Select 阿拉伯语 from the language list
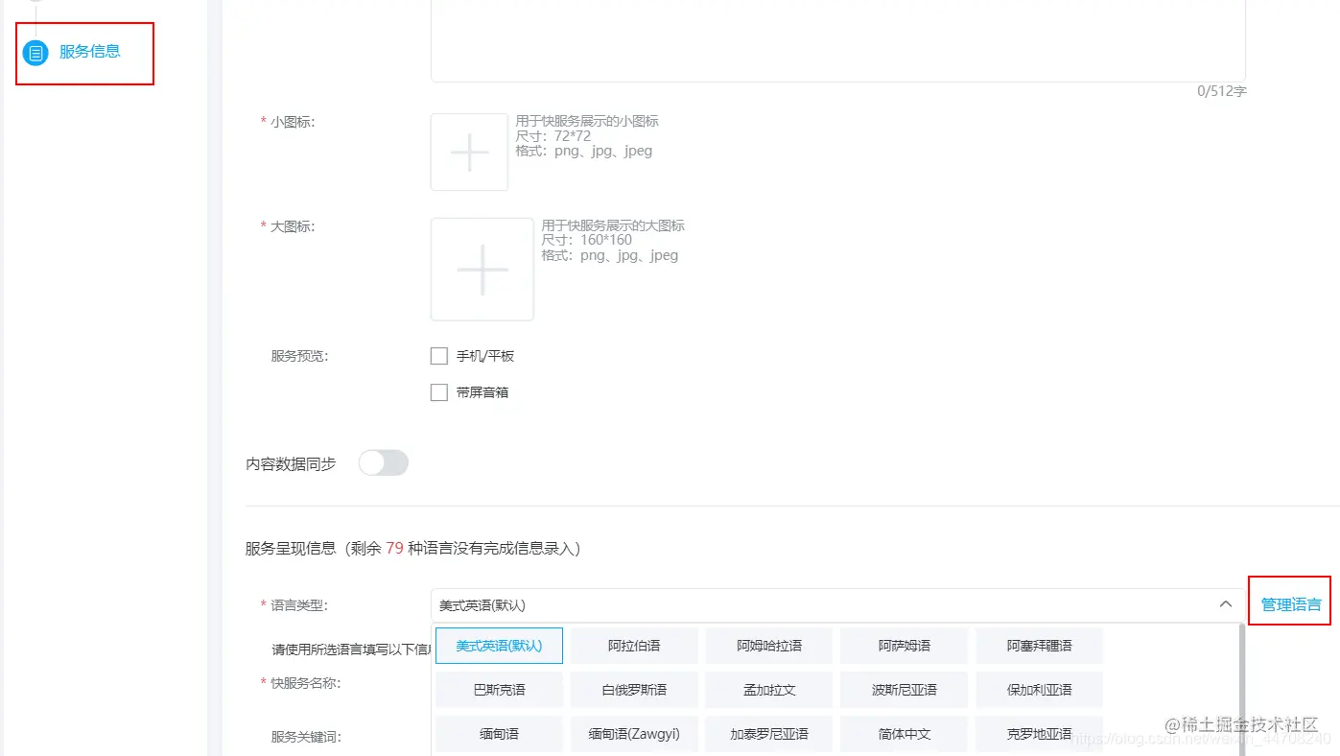 tap(634, 645)
